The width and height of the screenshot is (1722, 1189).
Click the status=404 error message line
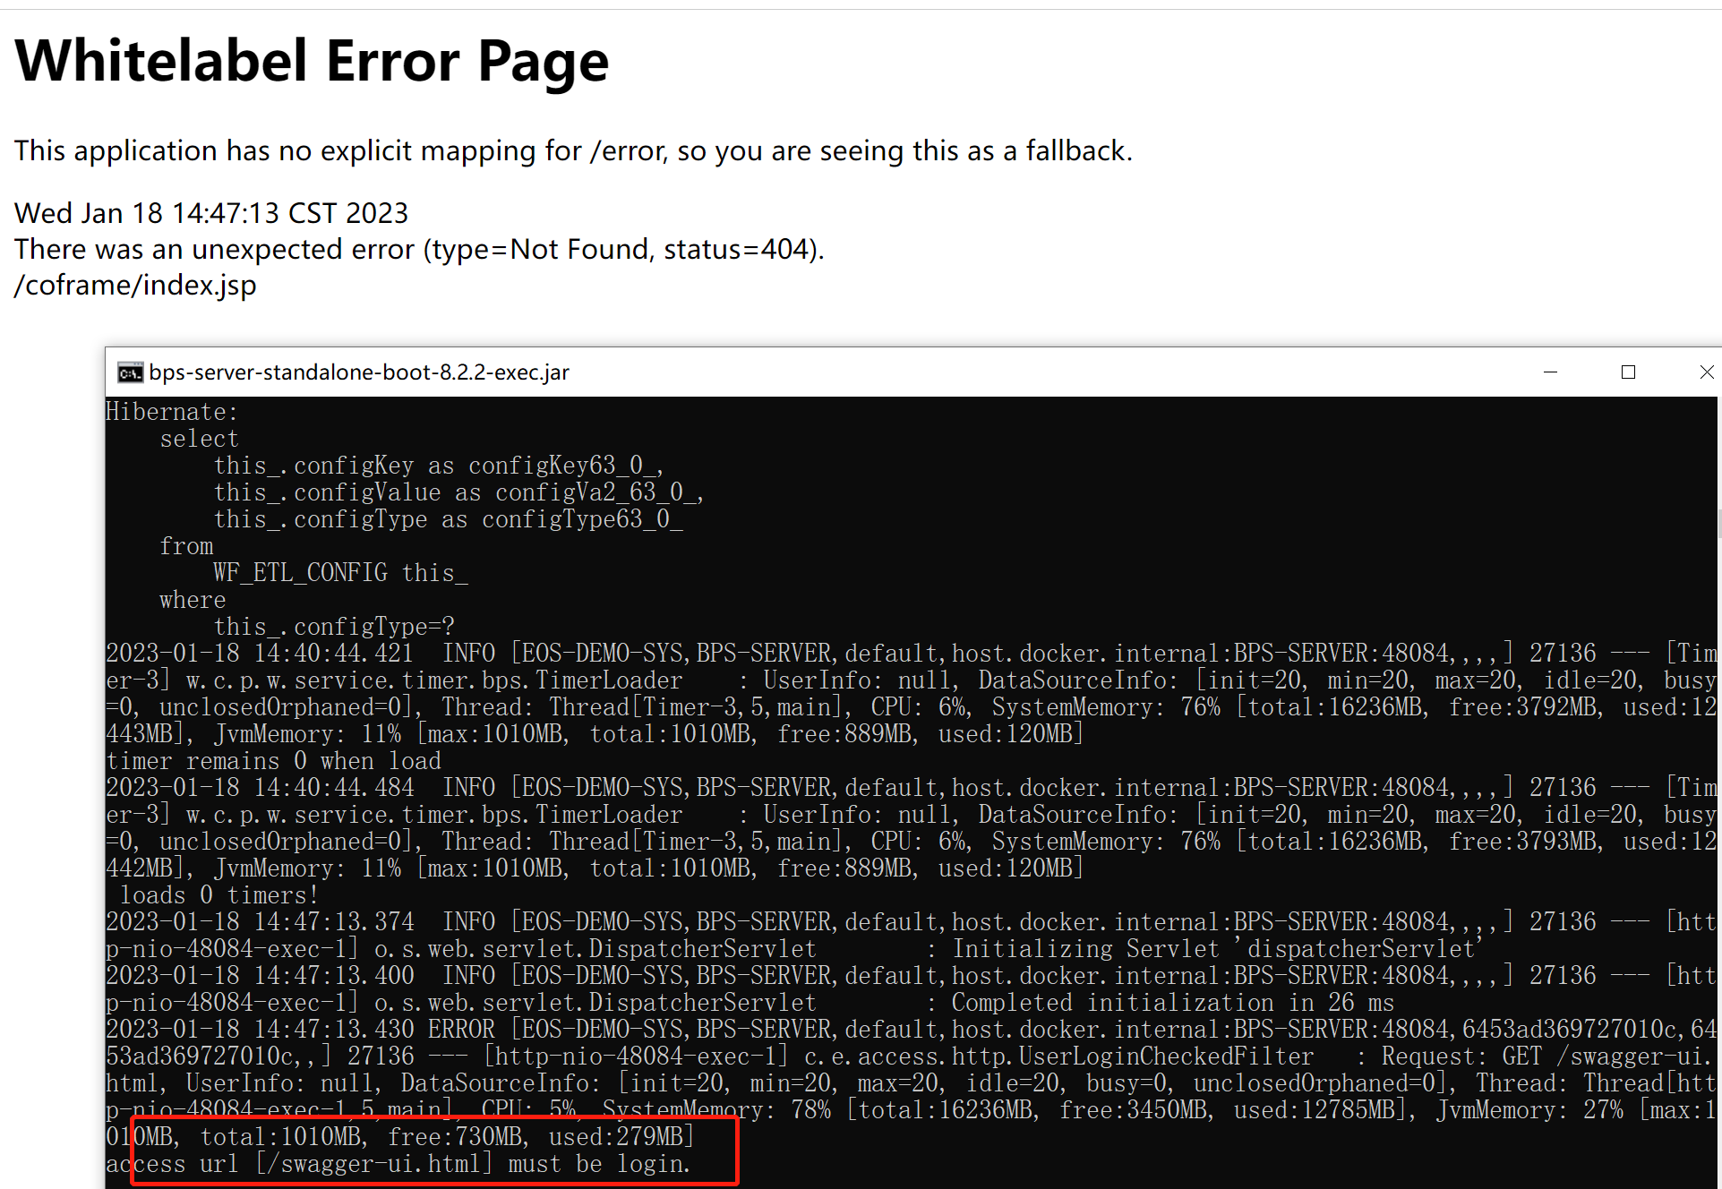pos(418,249)
